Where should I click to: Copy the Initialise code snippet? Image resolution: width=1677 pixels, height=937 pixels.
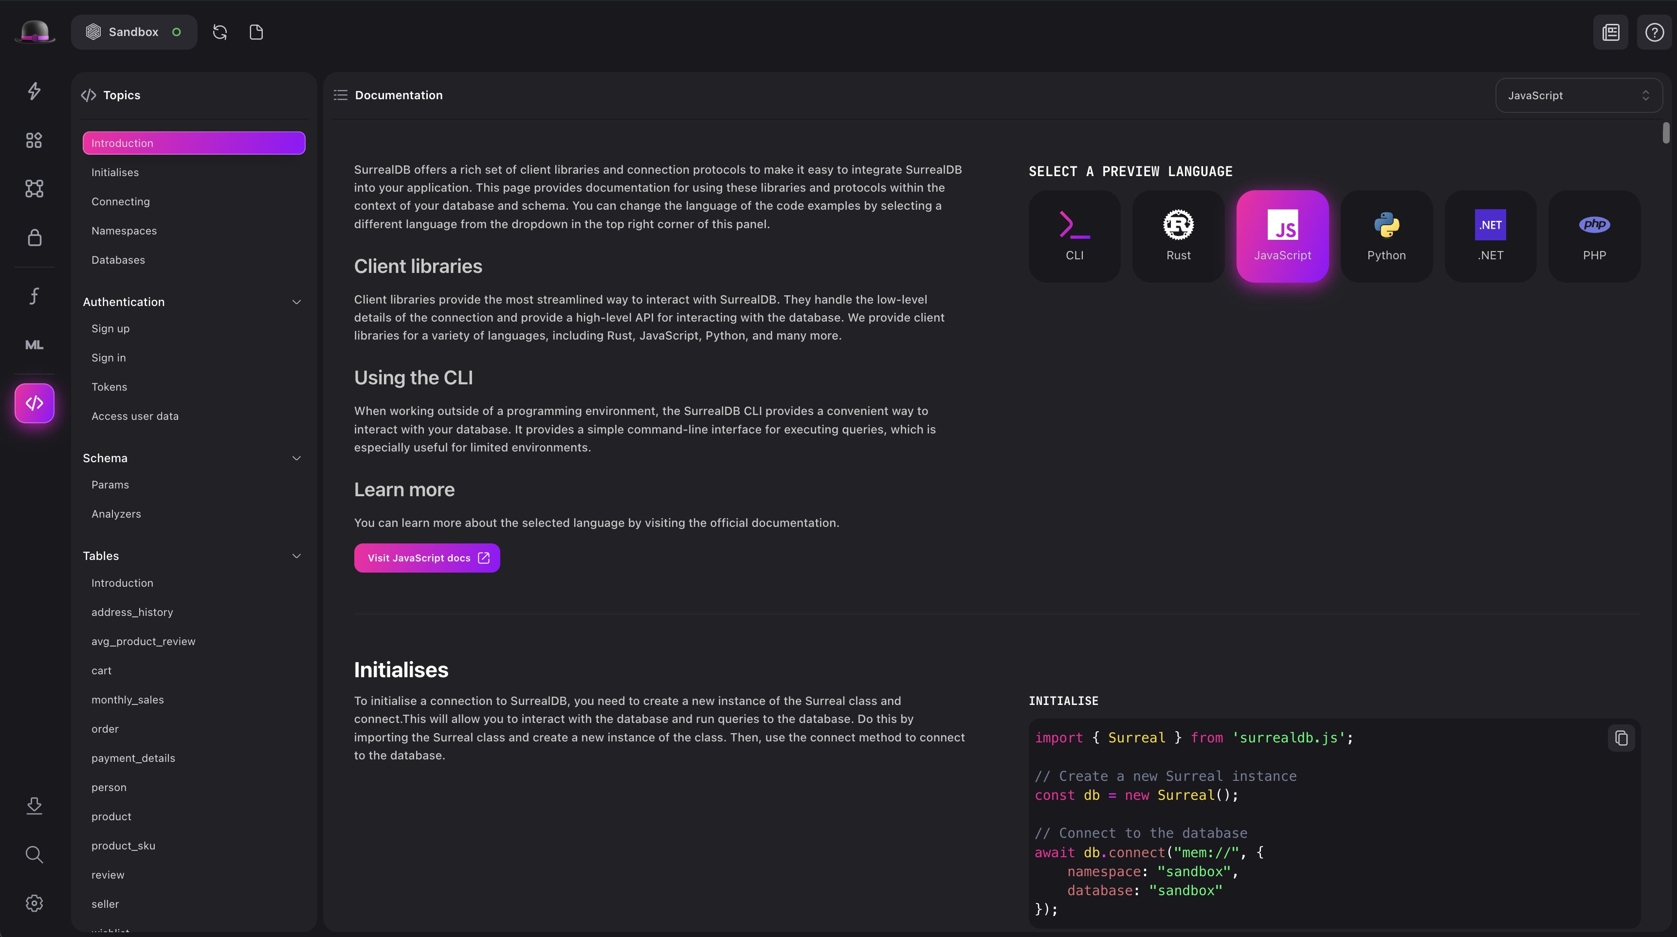point(1621,738)
